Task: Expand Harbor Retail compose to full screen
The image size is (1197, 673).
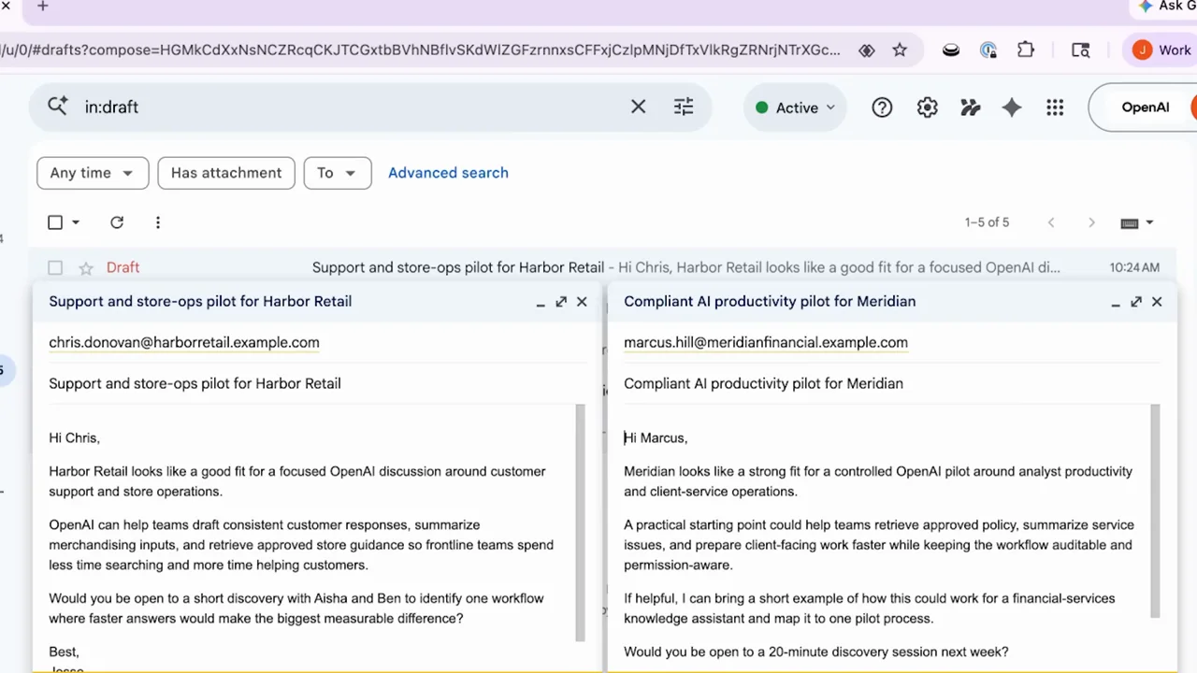Action: pyautogui.click(x=561, y=302)
